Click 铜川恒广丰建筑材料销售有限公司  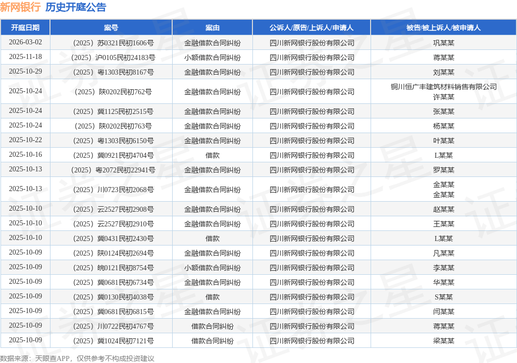point(443,87)
